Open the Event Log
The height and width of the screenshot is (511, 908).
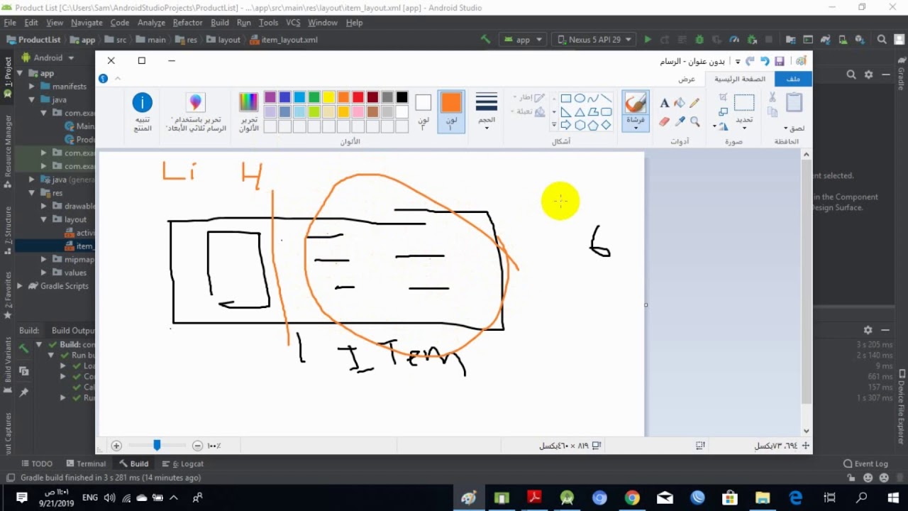coord(865,463)
